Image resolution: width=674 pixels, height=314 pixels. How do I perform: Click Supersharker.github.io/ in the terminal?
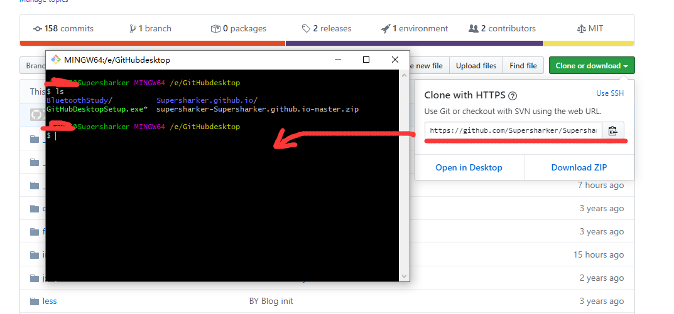[207, 100]
